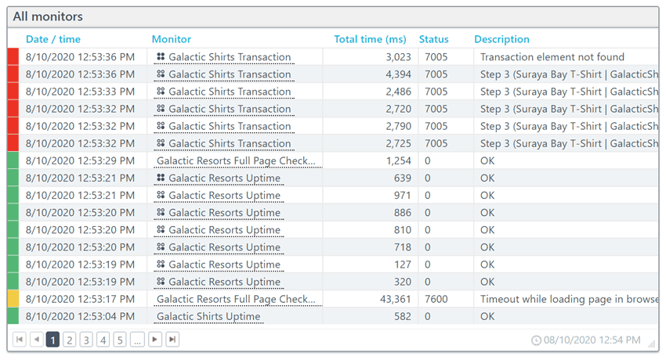Screen dimensions: 666x360
Task: Sort by the Description column header
Action: (501, 39)
